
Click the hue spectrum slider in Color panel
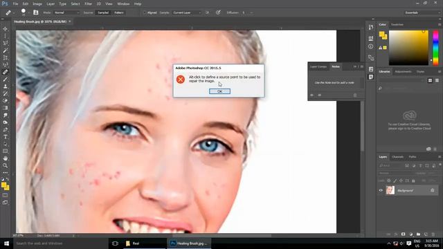click(x=435, y=48)
